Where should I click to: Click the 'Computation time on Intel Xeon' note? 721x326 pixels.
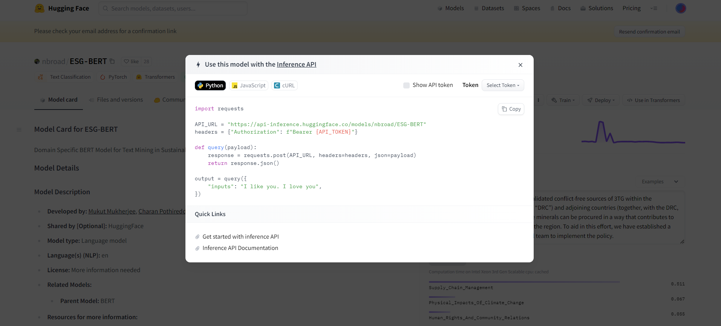pos(489,272)
